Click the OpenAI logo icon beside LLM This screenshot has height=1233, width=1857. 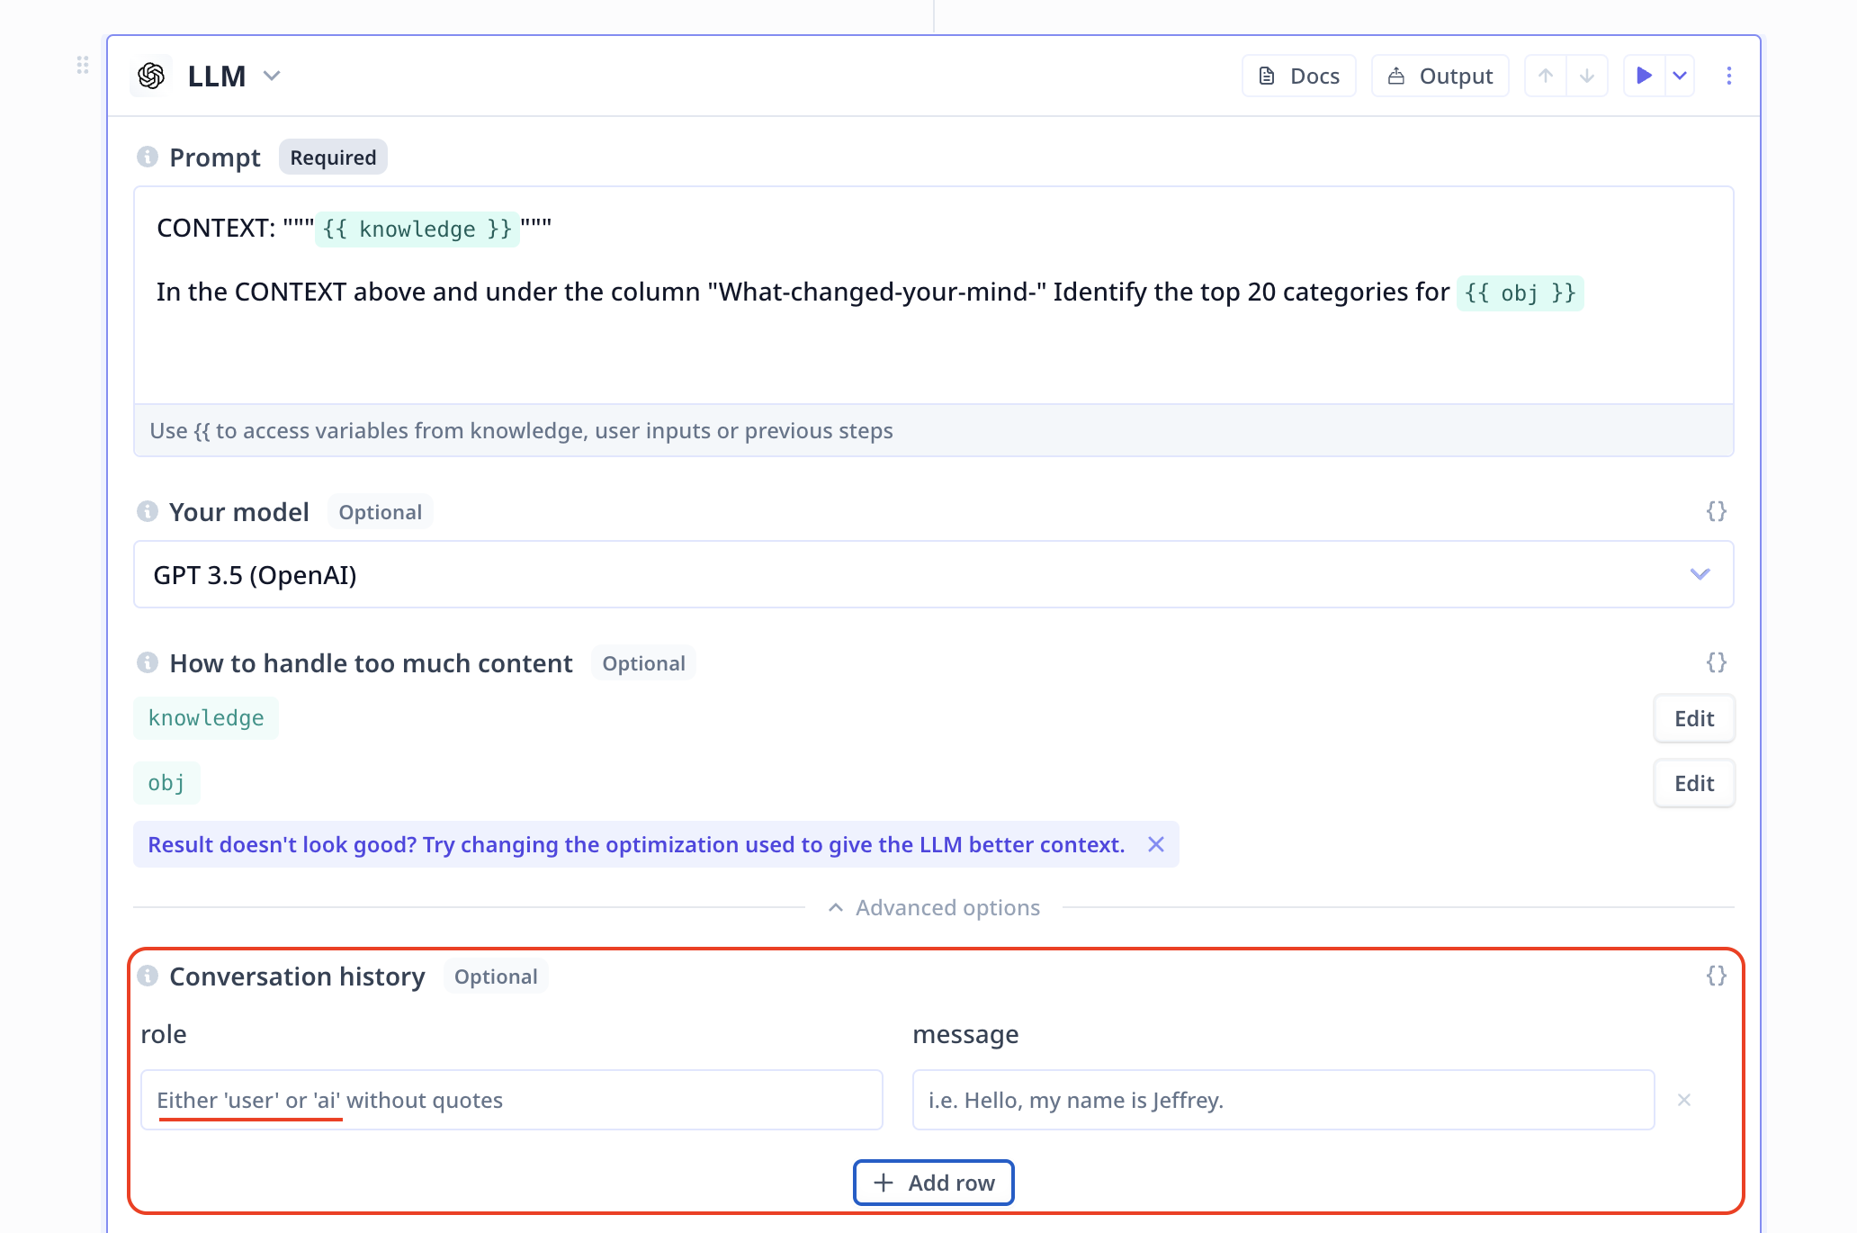coord(151,76)
